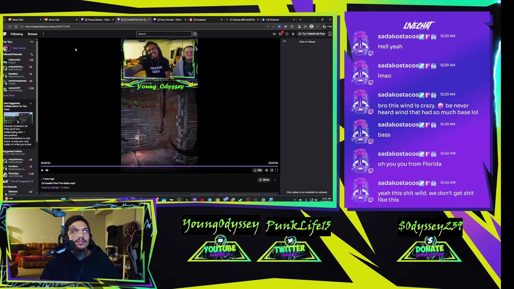Open feinixsol live channel

coord(18,193)
